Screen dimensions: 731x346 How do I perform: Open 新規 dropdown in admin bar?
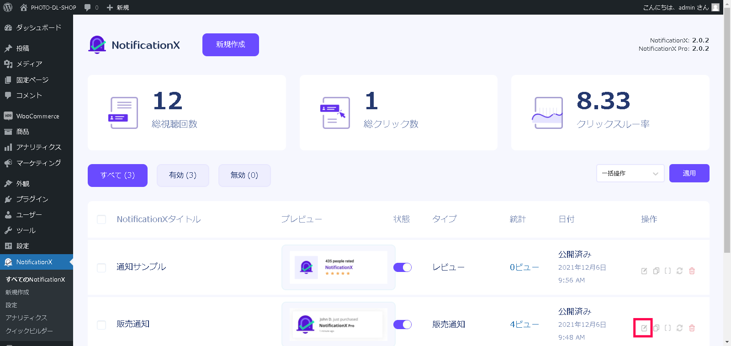tap(118, 7)
